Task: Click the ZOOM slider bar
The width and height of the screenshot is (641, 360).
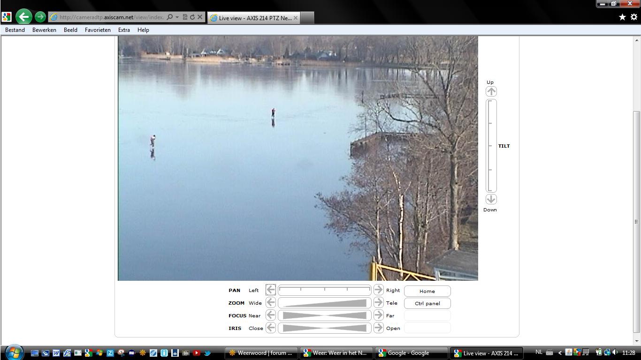Action: pos(324,303)
